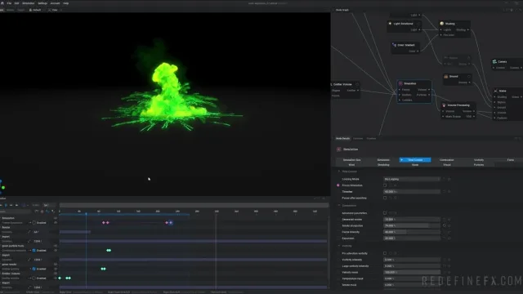Click the Shading node sphere icon
523x294 pixels.
click(x=442, y=24)
